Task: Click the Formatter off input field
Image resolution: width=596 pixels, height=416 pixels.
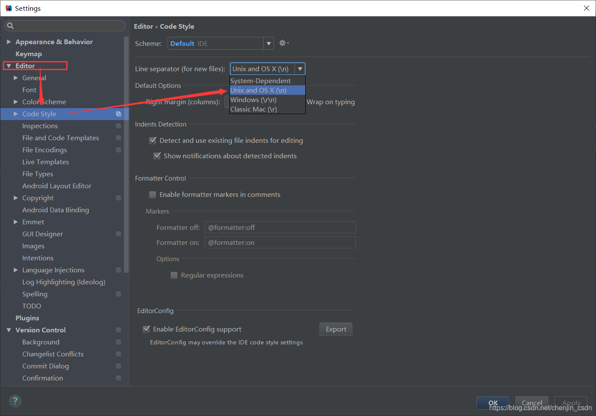Action: [280, 227]
